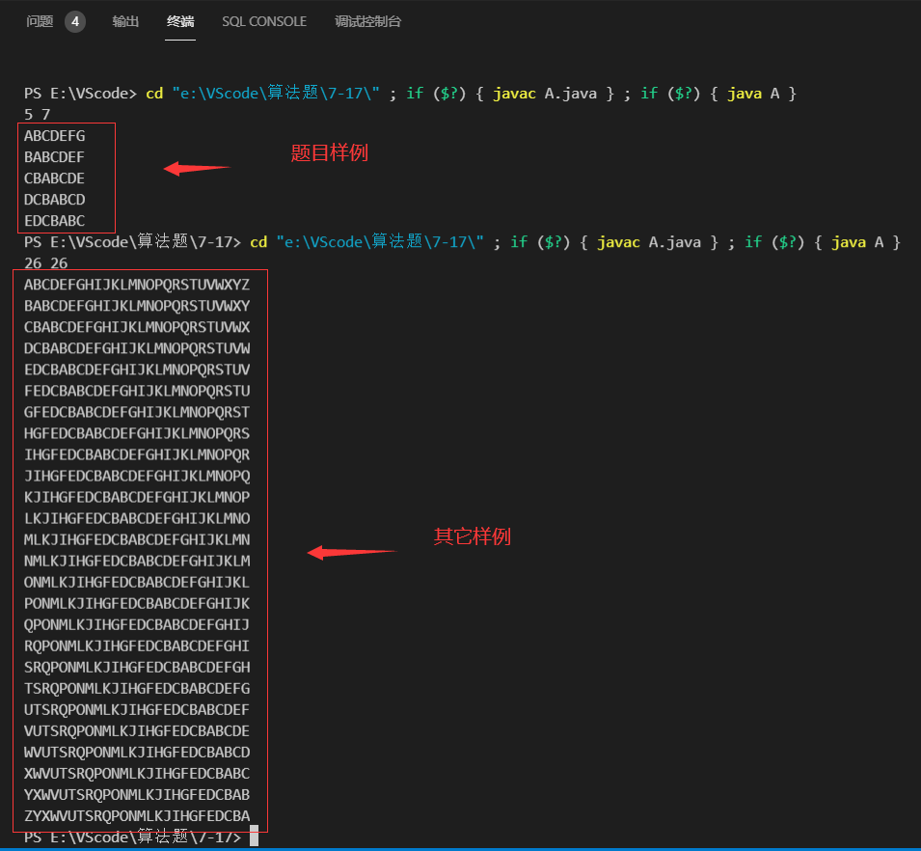Click the row BABCDEFGHIJKLMNOPQRSTUVWXY
This screenshot has width=921, height=851.
137,306
